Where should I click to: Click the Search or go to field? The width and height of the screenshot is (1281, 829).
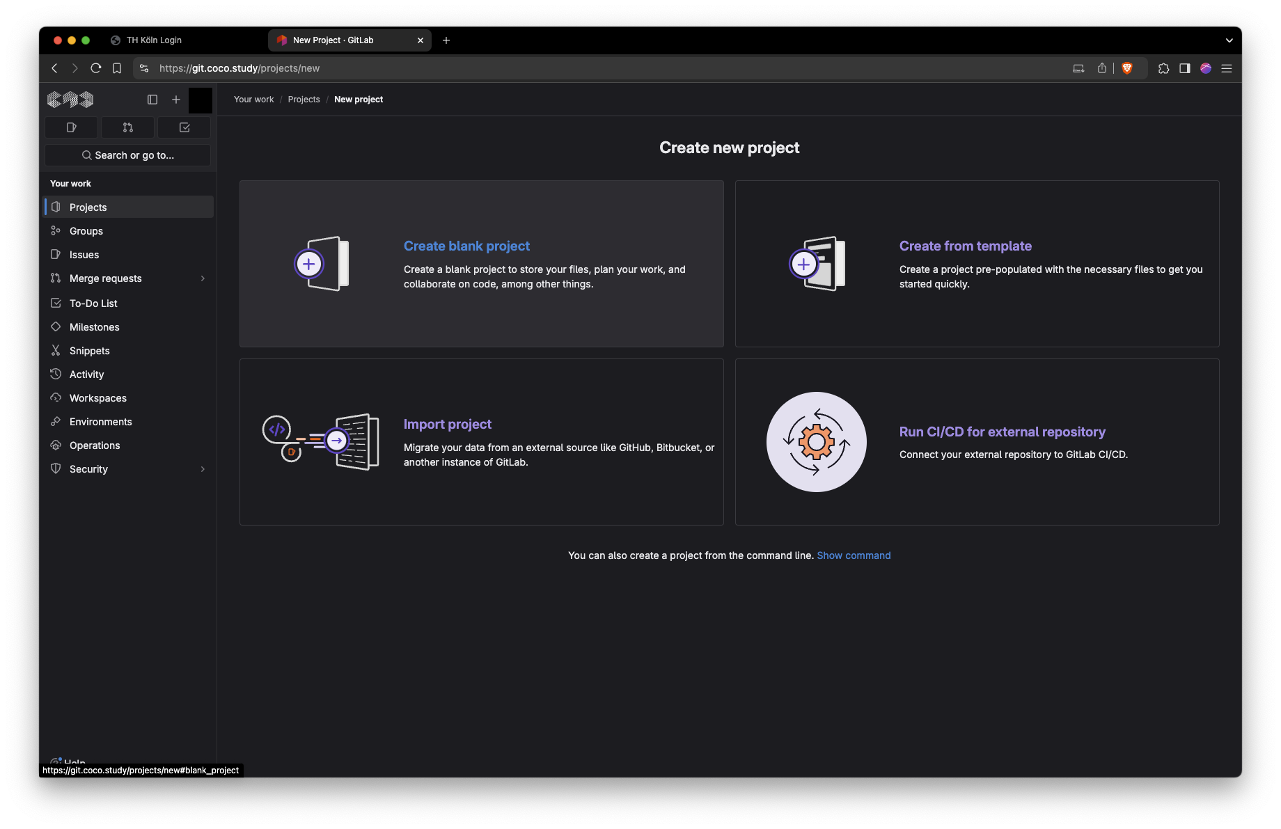point(128,155)
